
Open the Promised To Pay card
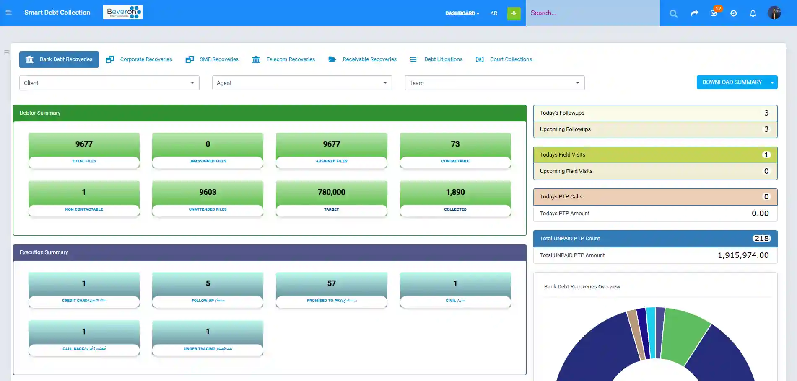[x=331, y=290]
